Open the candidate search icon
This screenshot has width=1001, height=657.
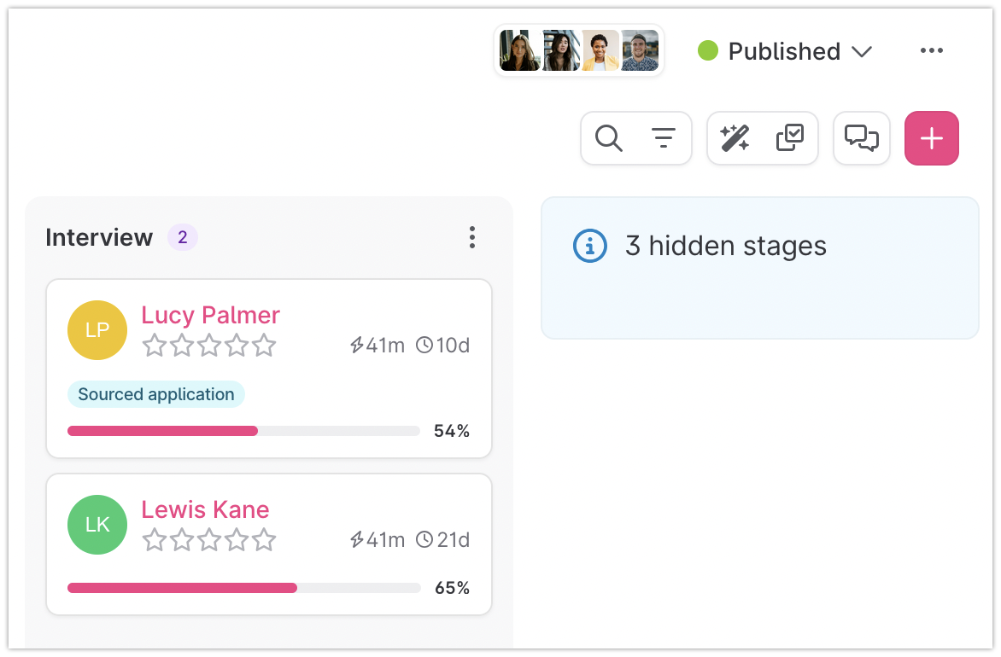[x=608, y=138]
